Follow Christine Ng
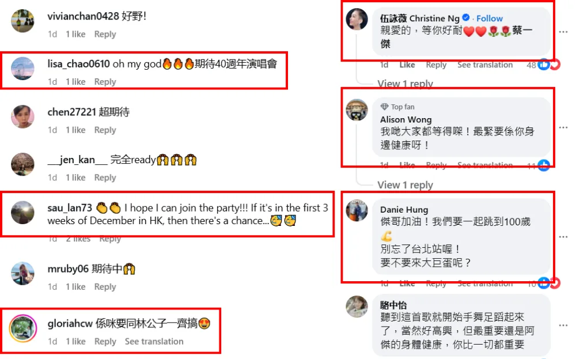This screenshot has height=359, width=576. pyautogui.click(x=489, y=18)
